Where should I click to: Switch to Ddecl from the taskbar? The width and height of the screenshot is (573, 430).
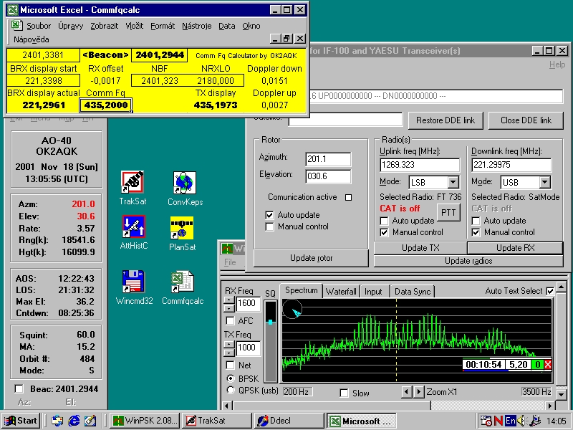(x=289, y=421)
